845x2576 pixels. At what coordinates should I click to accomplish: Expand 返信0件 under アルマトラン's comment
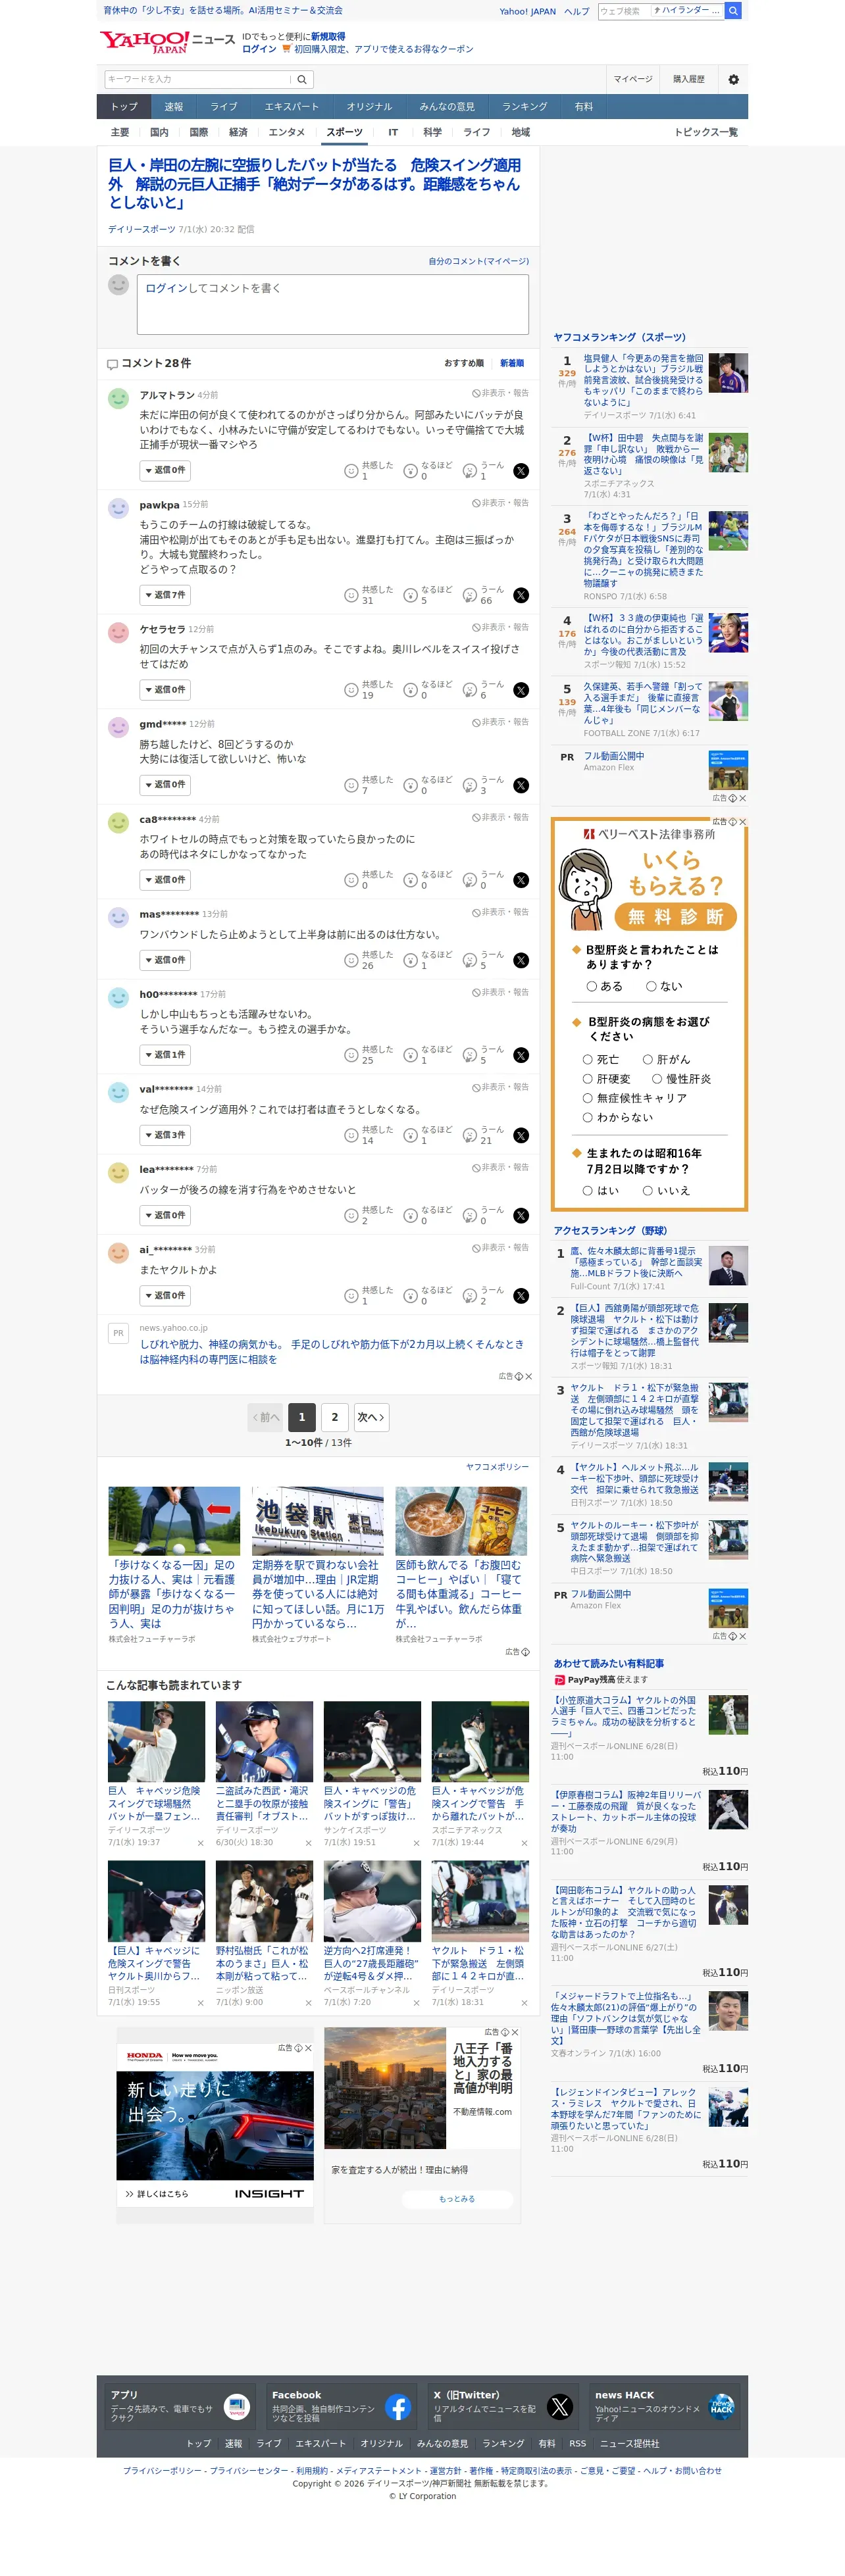[x=165, y=470]
